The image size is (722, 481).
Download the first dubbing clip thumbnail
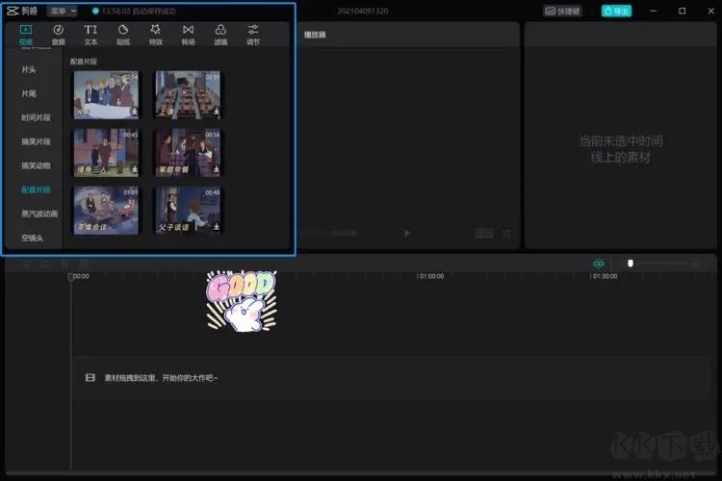coord(134,112)
